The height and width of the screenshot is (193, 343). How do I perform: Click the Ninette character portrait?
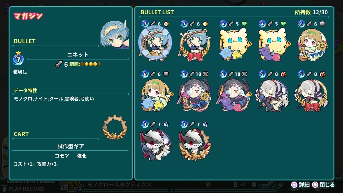115,35
